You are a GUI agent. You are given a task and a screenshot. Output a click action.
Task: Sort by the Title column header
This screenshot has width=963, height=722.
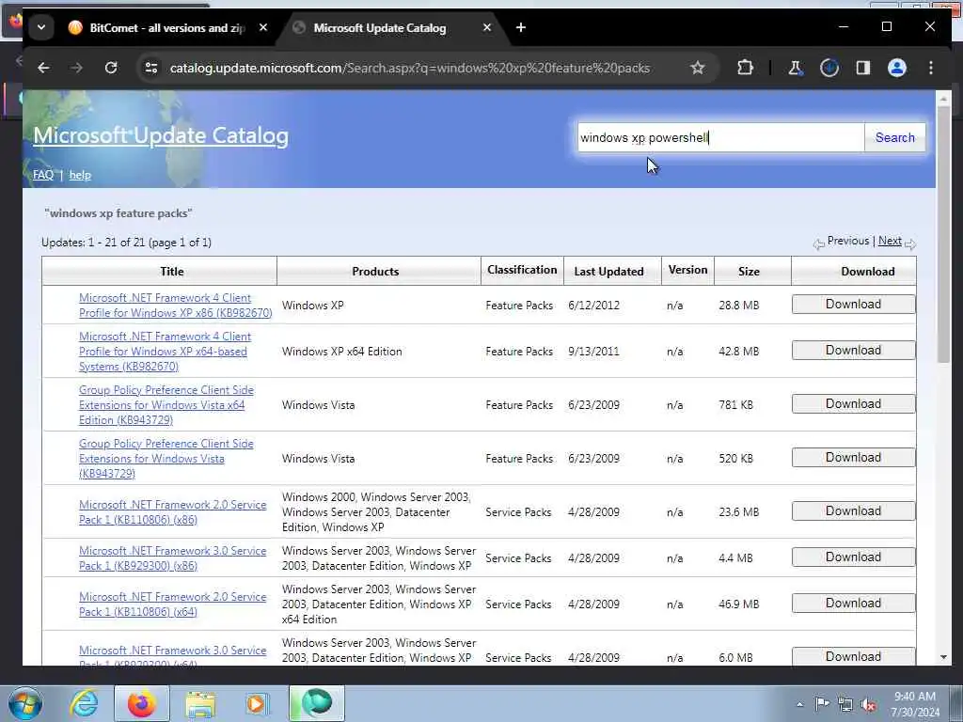(172, 272)
